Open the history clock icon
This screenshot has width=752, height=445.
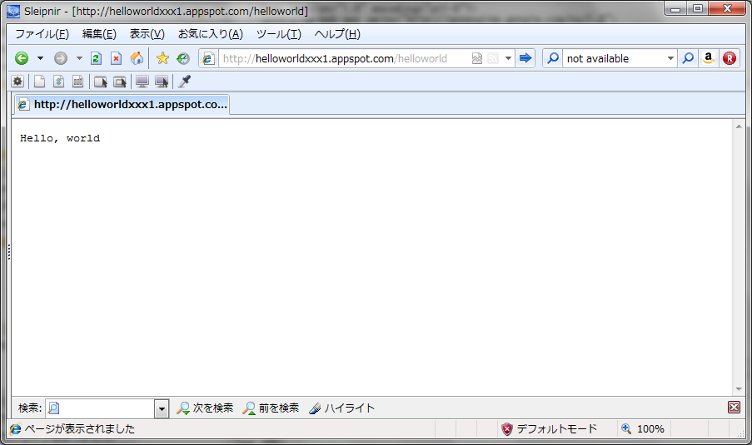(182, 58)
